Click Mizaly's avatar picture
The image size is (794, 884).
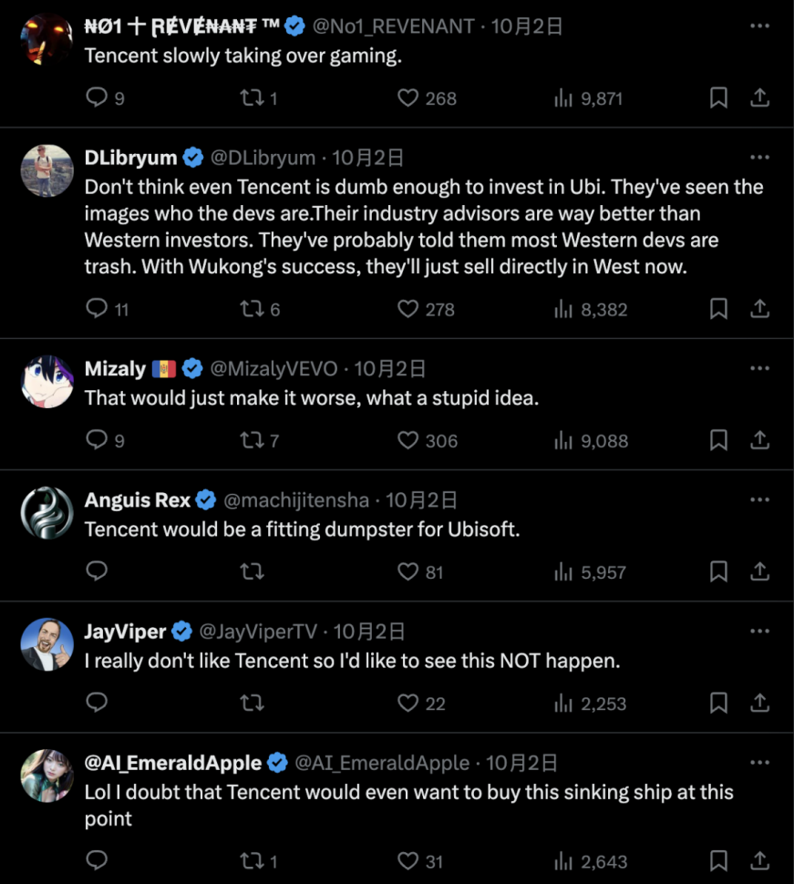[x=46, y=381]
